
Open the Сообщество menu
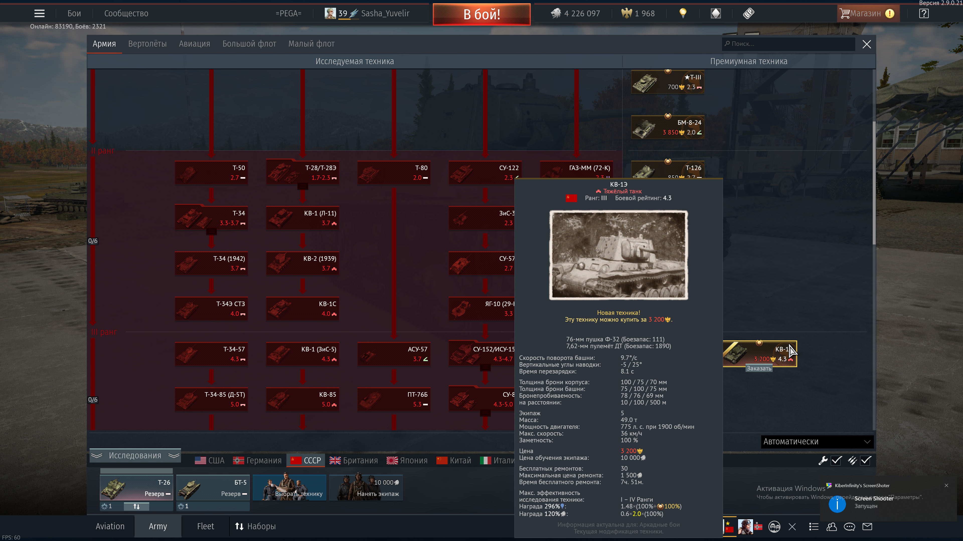126,14
